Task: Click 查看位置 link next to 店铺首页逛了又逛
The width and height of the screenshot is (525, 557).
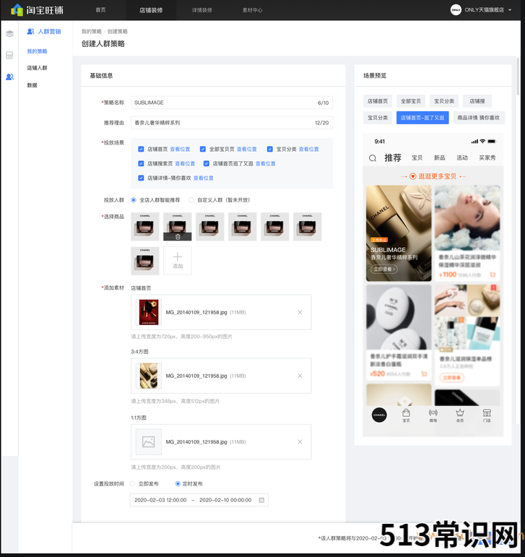Action: [x=266, y=164]
